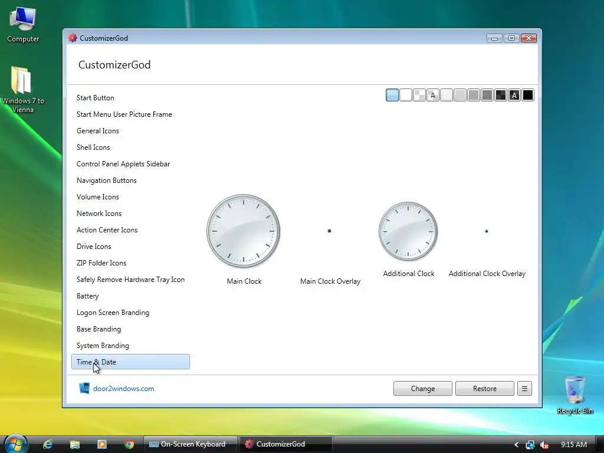Open Safely Remove Hardware Tray Icon category
This screenshot has width=604, height=453.
[130, 280]
